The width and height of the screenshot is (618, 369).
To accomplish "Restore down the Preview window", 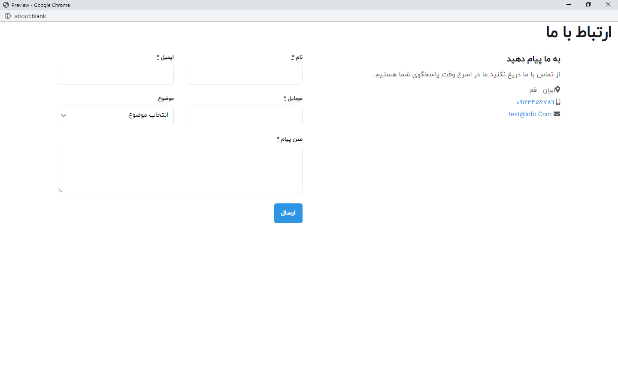I will point(588,5).
